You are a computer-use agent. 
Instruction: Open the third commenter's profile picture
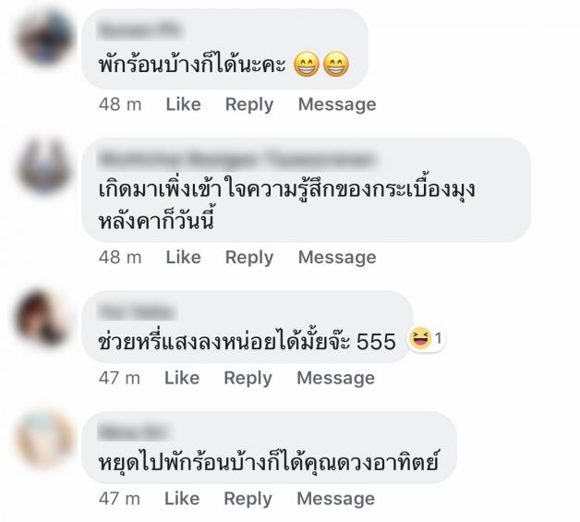click(x=43, y=318)
